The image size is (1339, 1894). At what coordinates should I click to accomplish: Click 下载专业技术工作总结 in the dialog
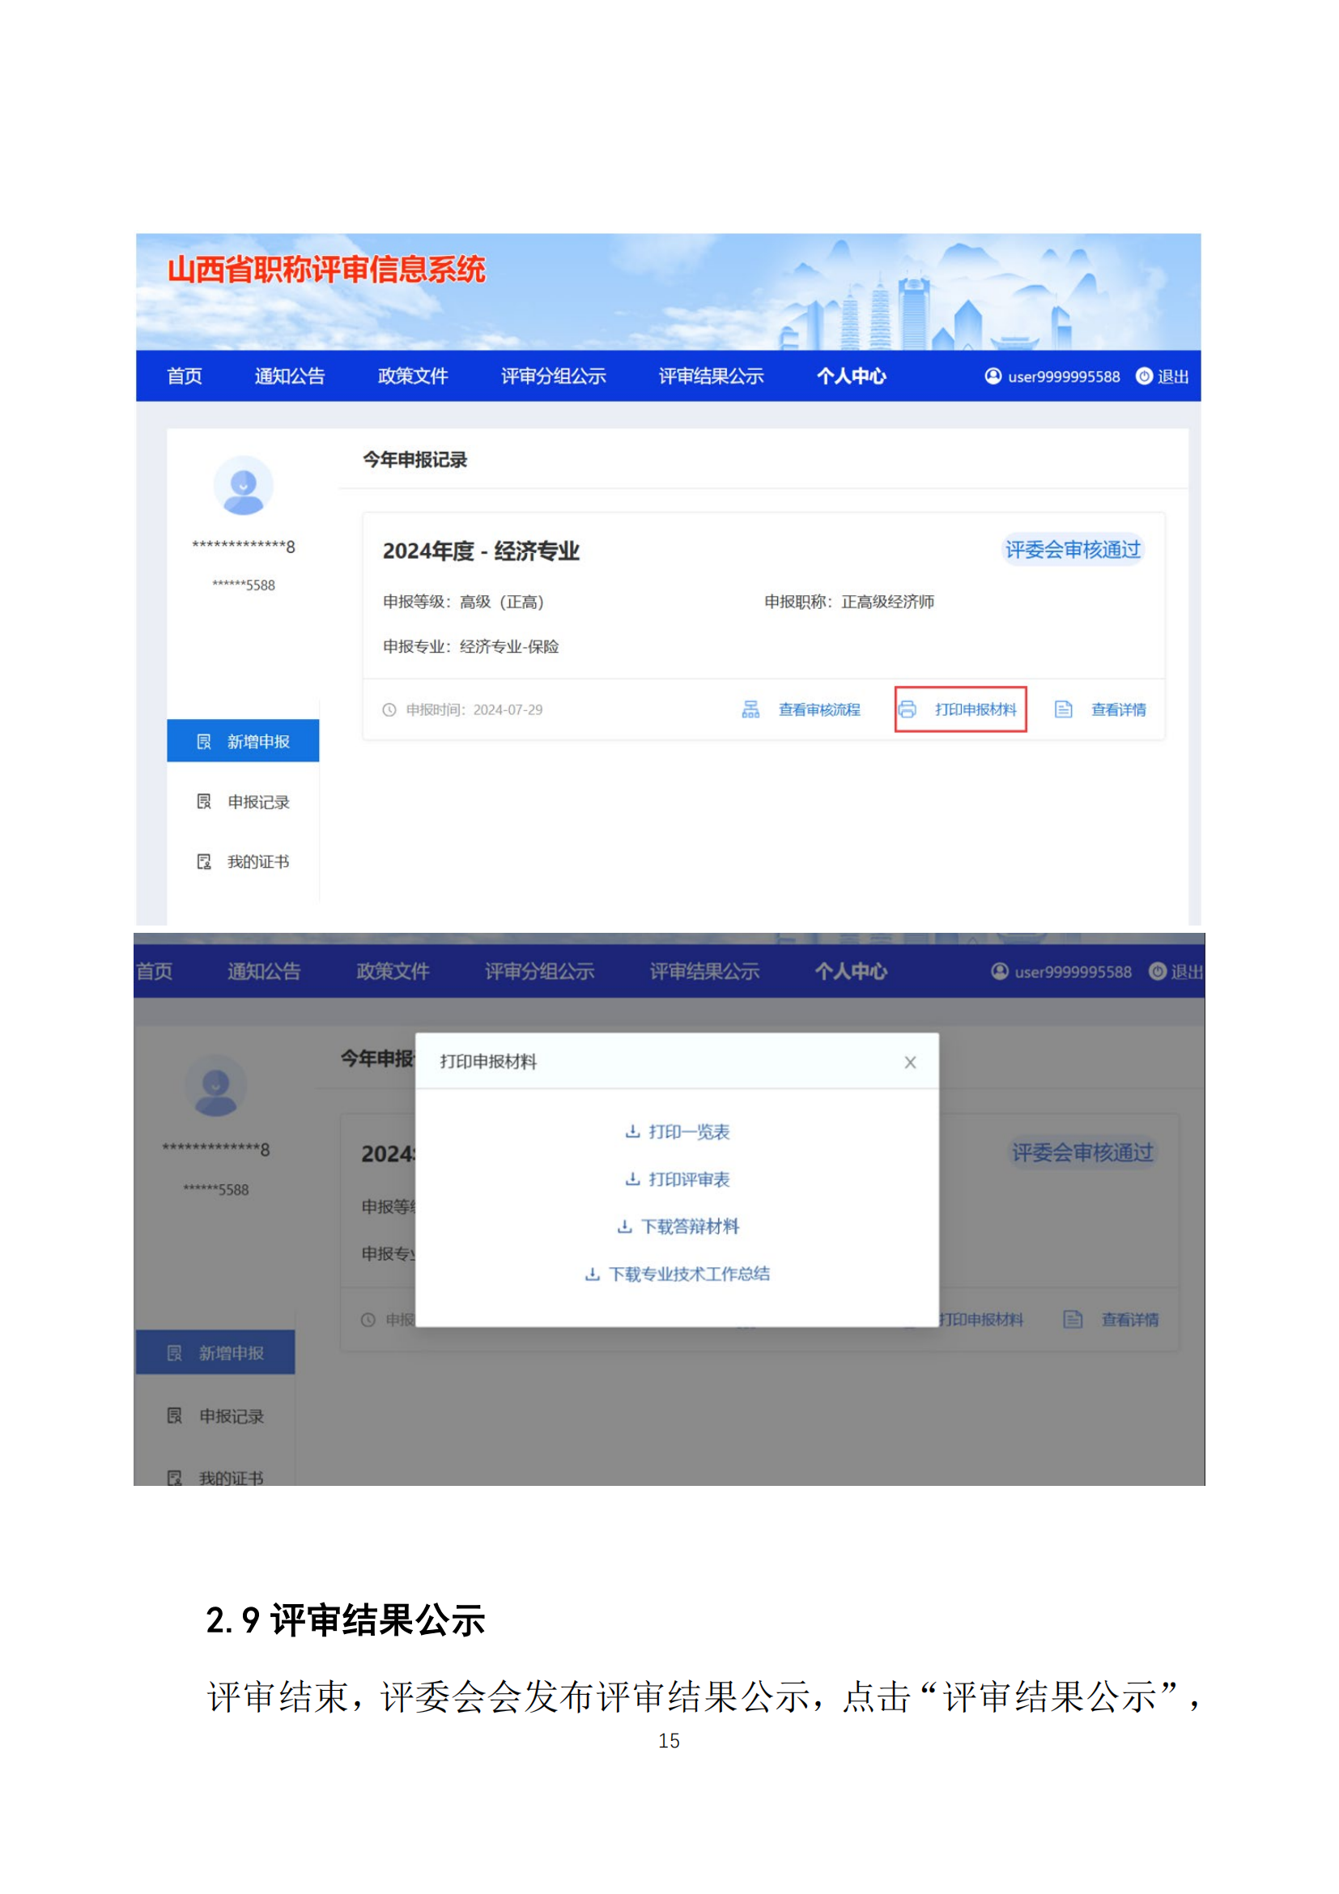[x=688, y=1275]
